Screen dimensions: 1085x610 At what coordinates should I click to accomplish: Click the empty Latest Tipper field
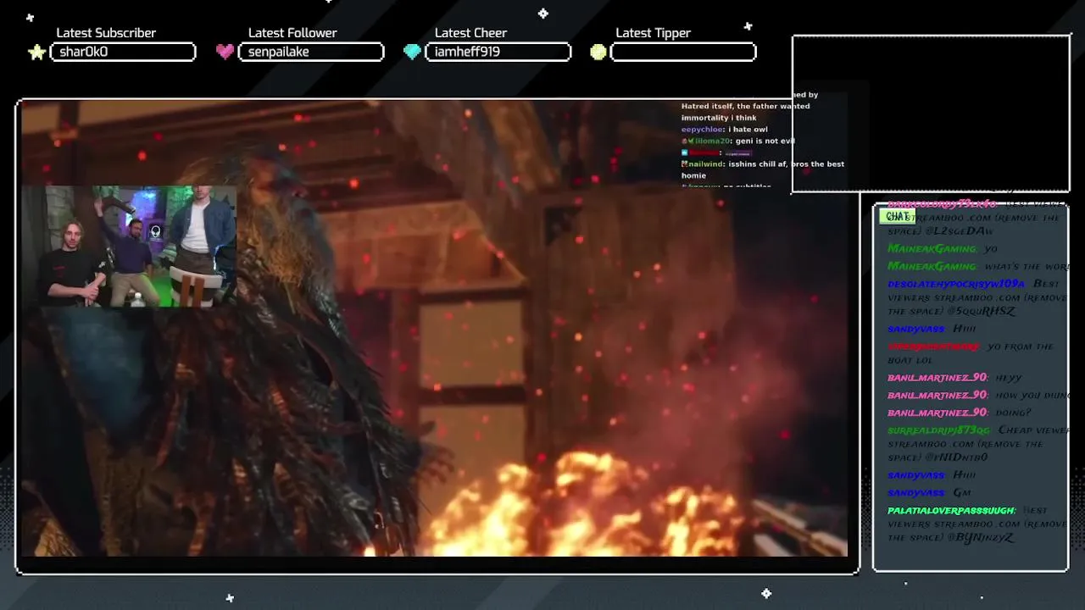(x=683, y=53)
